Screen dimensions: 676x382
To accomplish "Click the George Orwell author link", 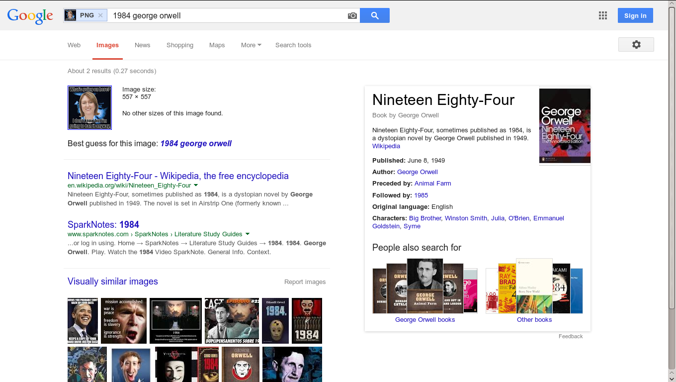I will (418, 172).
